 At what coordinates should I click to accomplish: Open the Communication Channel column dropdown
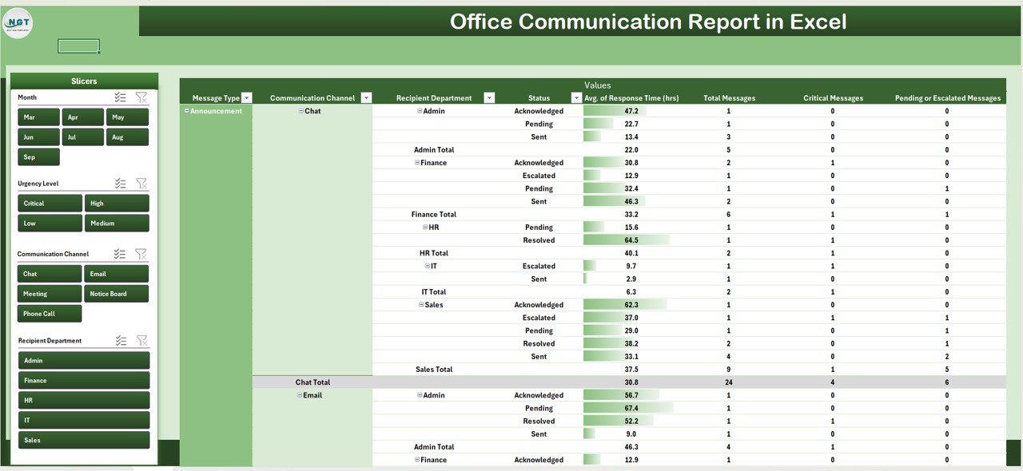[366, 98]
